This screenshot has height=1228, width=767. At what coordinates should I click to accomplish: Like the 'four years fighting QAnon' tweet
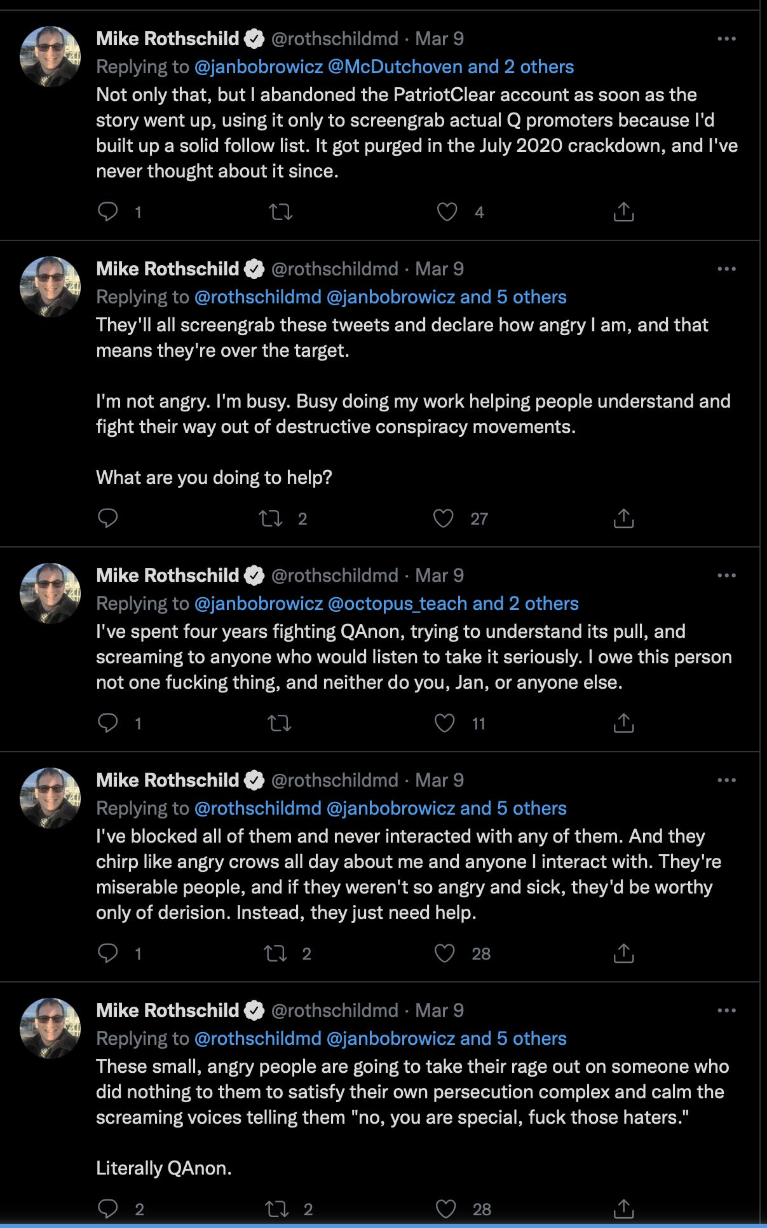[445, 723]
